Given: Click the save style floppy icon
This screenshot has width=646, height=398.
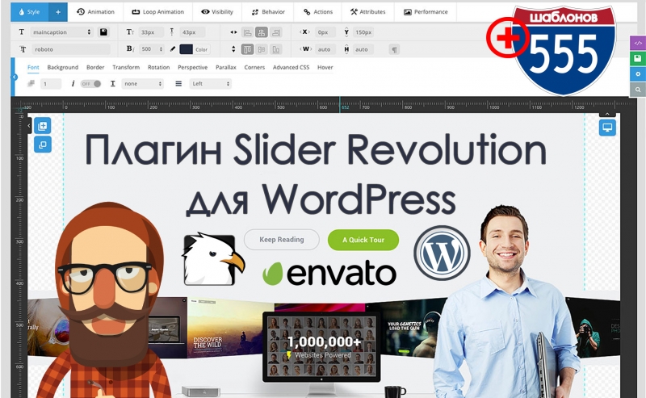Looking at the screenshot, I should 103,32.
